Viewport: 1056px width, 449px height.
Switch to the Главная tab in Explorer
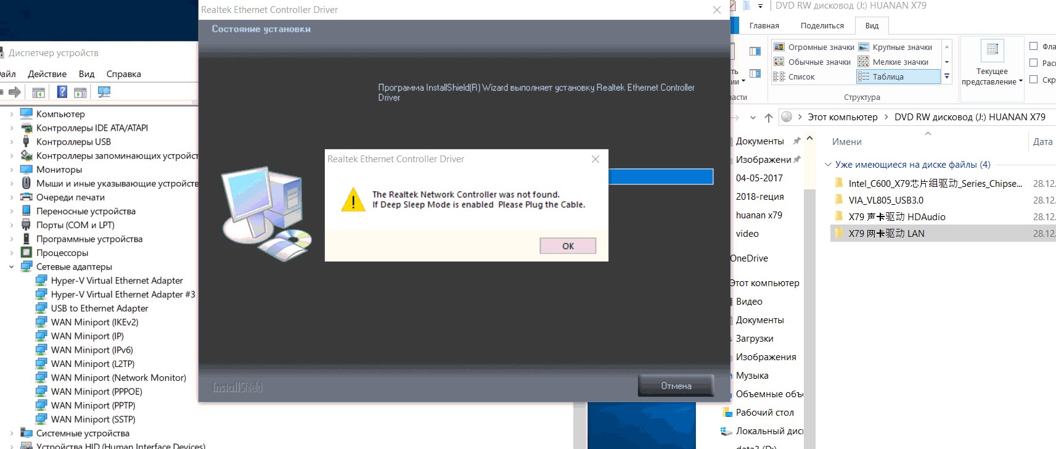(x=764, y=26)
